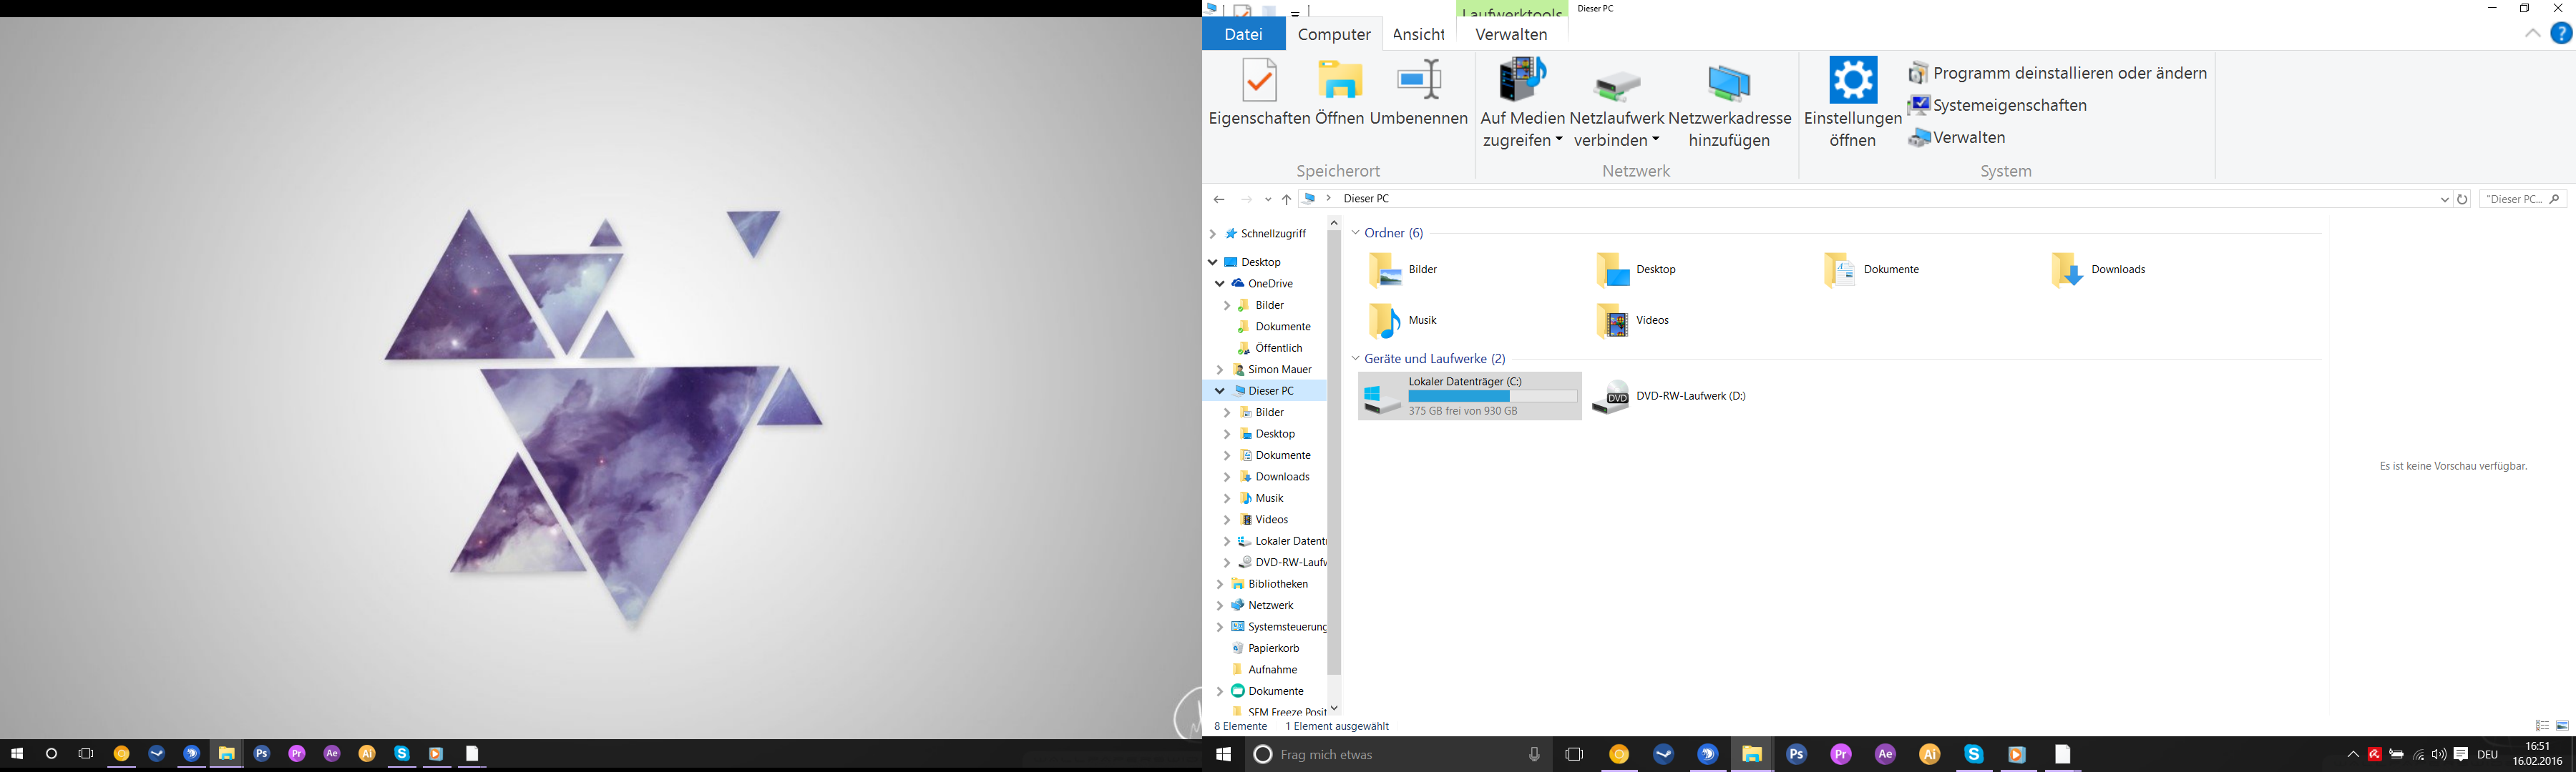Collapse the Ordner (6) section
The width and height of the screenshot is (2576, 772).
click(x=1355, y=233)
